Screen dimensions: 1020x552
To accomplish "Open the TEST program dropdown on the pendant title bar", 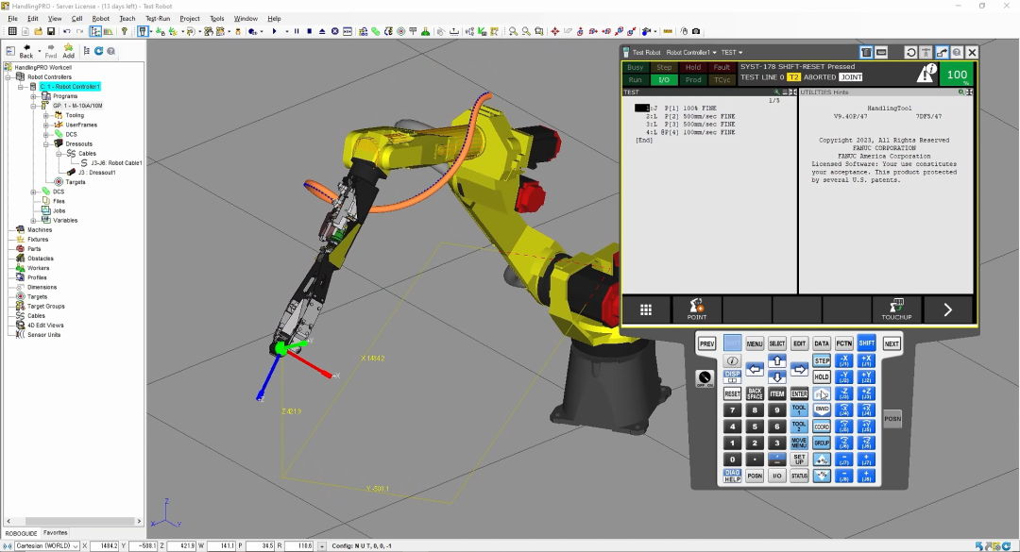I will (x=731, y=53).
